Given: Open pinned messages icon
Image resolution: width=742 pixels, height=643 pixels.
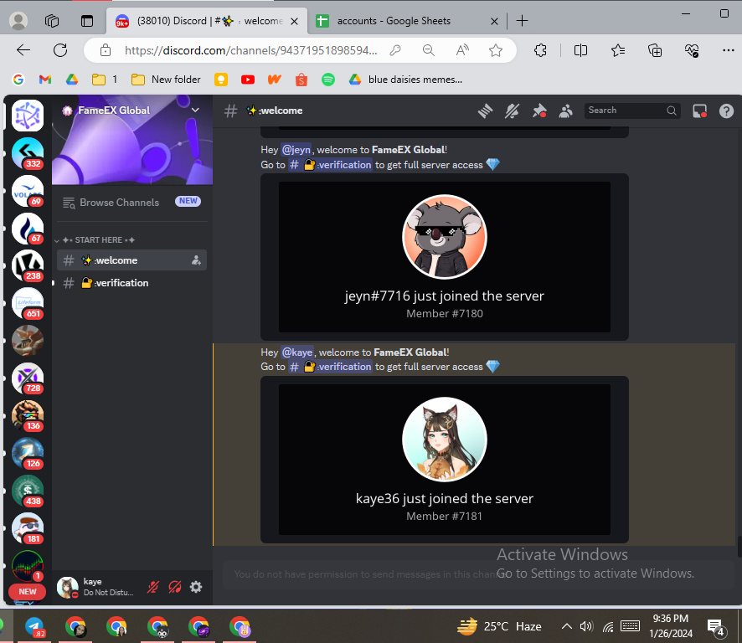Looking at the screenshot, I should click(x=539, y=111).
